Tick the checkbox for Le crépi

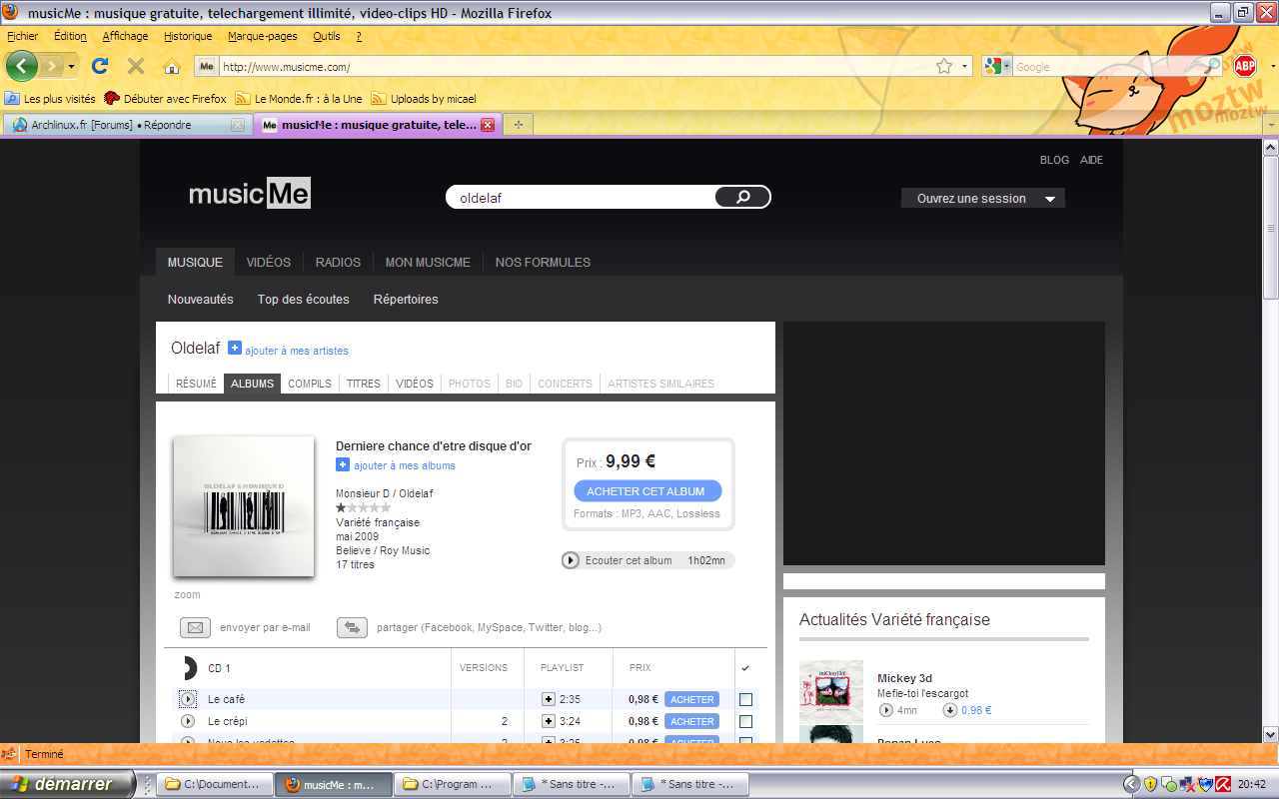coord(745,721)
